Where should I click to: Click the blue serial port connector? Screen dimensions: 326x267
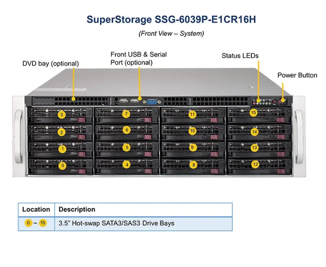[152, 102]
